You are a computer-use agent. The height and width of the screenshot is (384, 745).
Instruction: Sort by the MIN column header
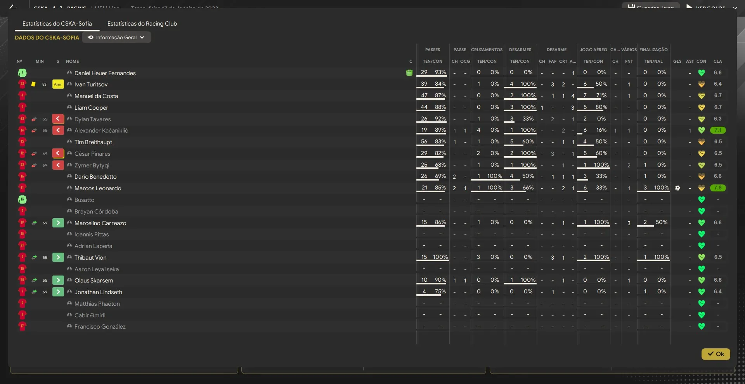coord(40,61)
